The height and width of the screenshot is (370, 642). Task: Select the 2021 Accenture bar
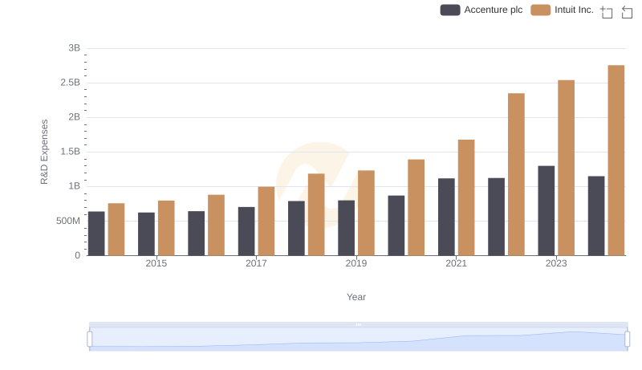coord(446,217)
